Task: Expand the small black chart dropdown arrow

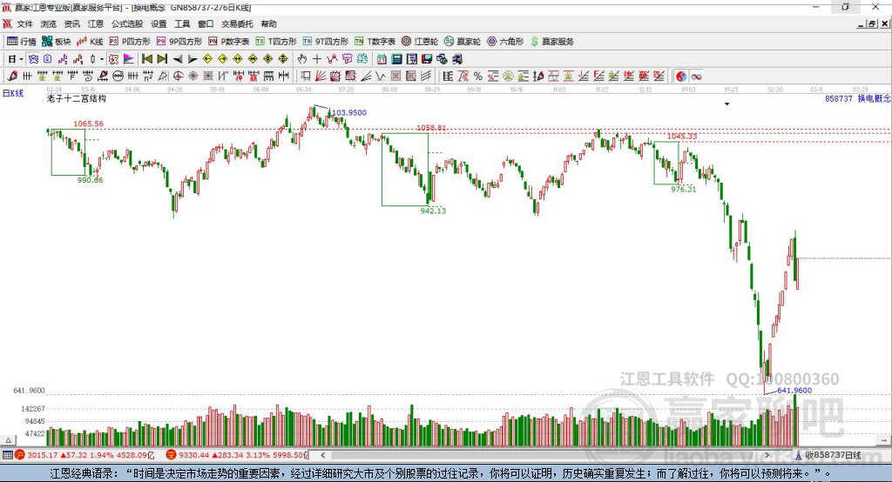Action: pyautogui.click(x=726, y=104)
